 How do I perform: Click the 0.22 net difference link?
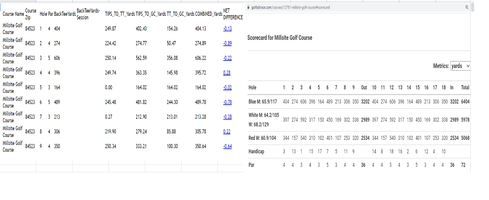pyautogui.click(x=227, y=132)
